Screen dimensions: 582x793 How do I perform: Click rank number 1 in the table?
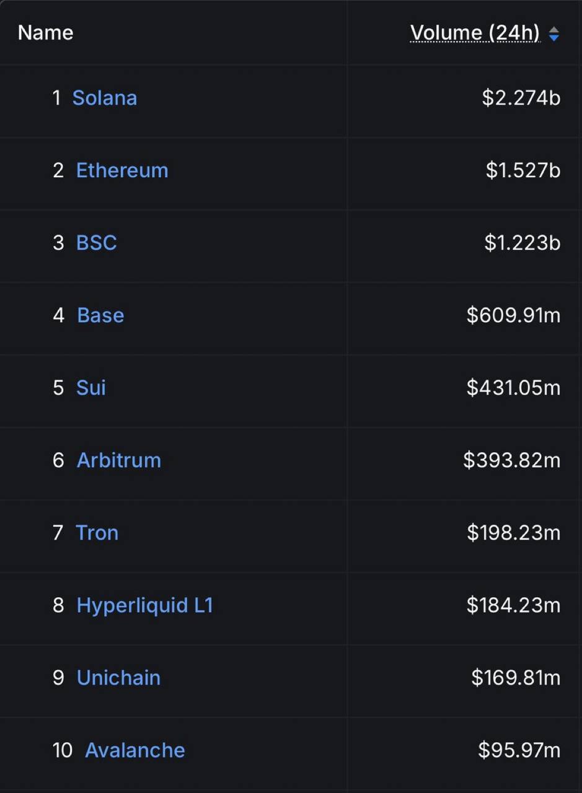[57, 98]
